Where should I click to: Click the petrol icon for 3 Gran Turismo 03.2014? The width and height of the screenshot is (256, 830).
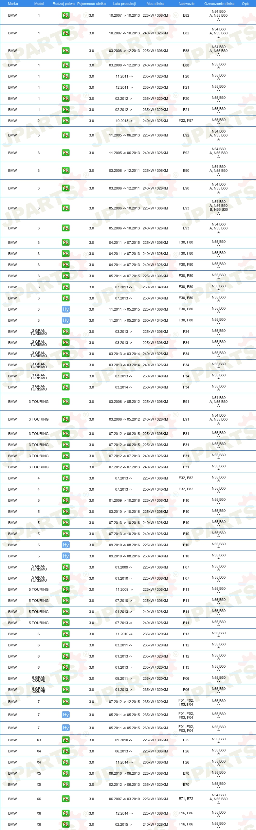[65, 387]
